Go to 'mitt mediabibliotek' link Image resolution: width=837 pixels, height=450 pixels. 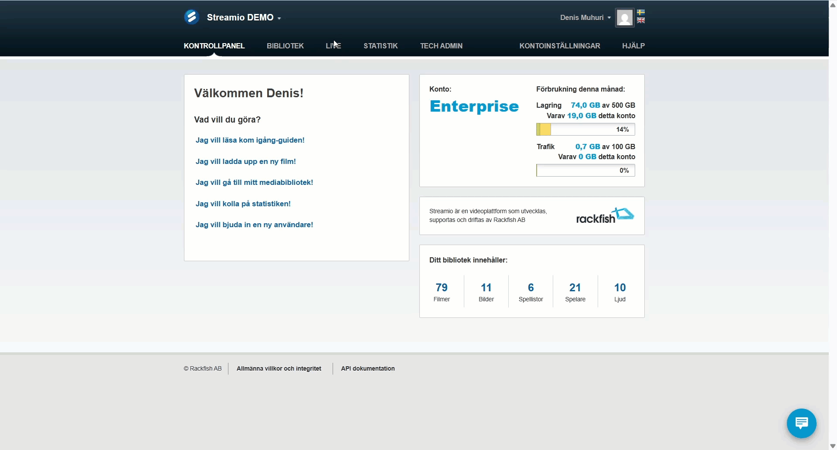click(x=254, y=182)
